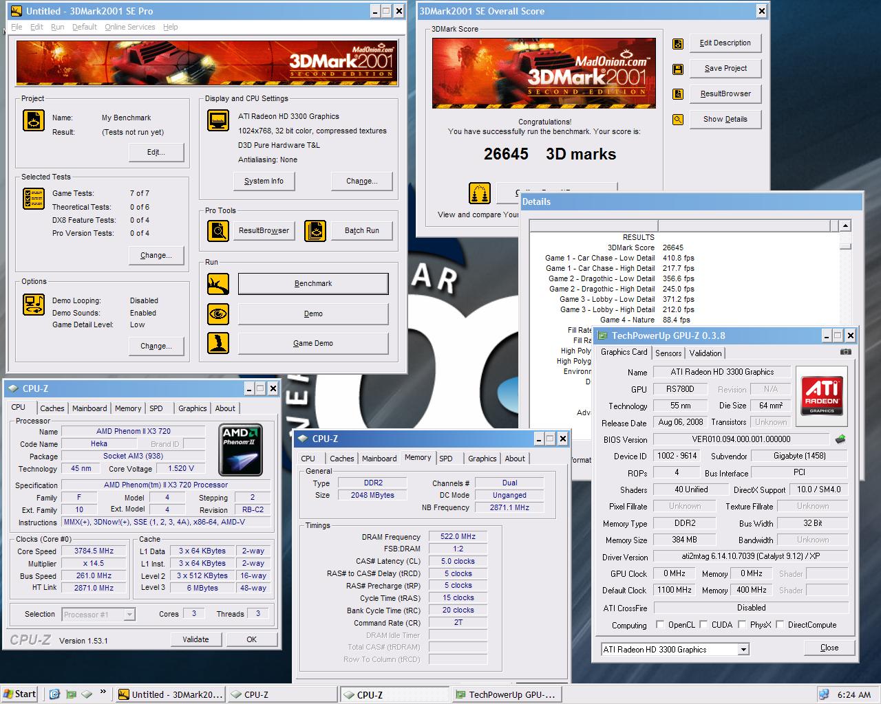The width and height of the screenshot is (881, 704).
Task: Click the Change button under Display settings
Action: click(362, 181)
